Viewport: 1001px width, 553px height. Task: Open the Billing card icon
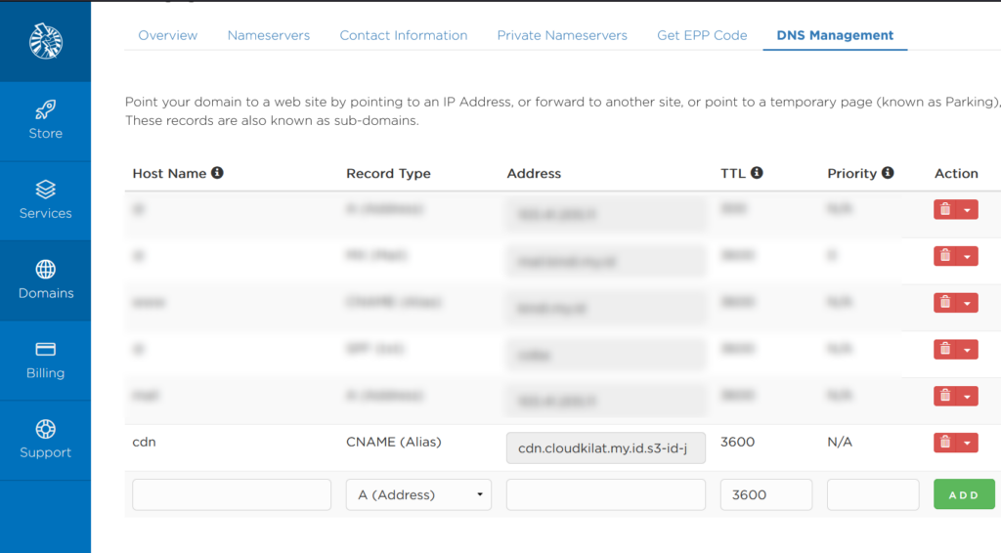coord(45,349)
